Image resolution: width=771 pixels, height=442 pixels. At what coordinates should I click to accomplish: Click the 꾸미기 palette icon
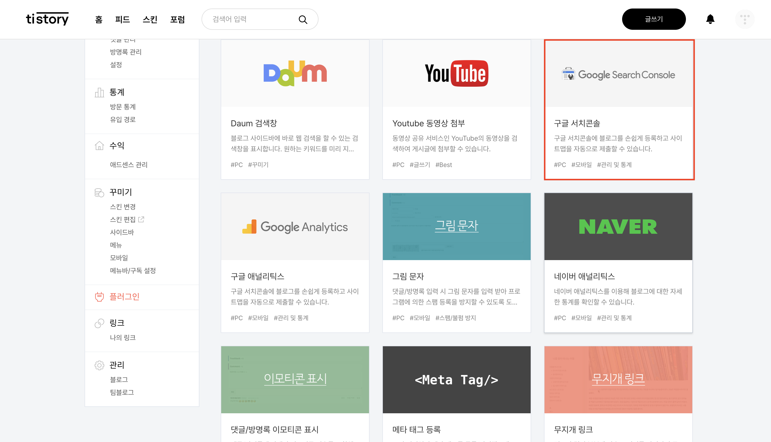pos(99,193)
